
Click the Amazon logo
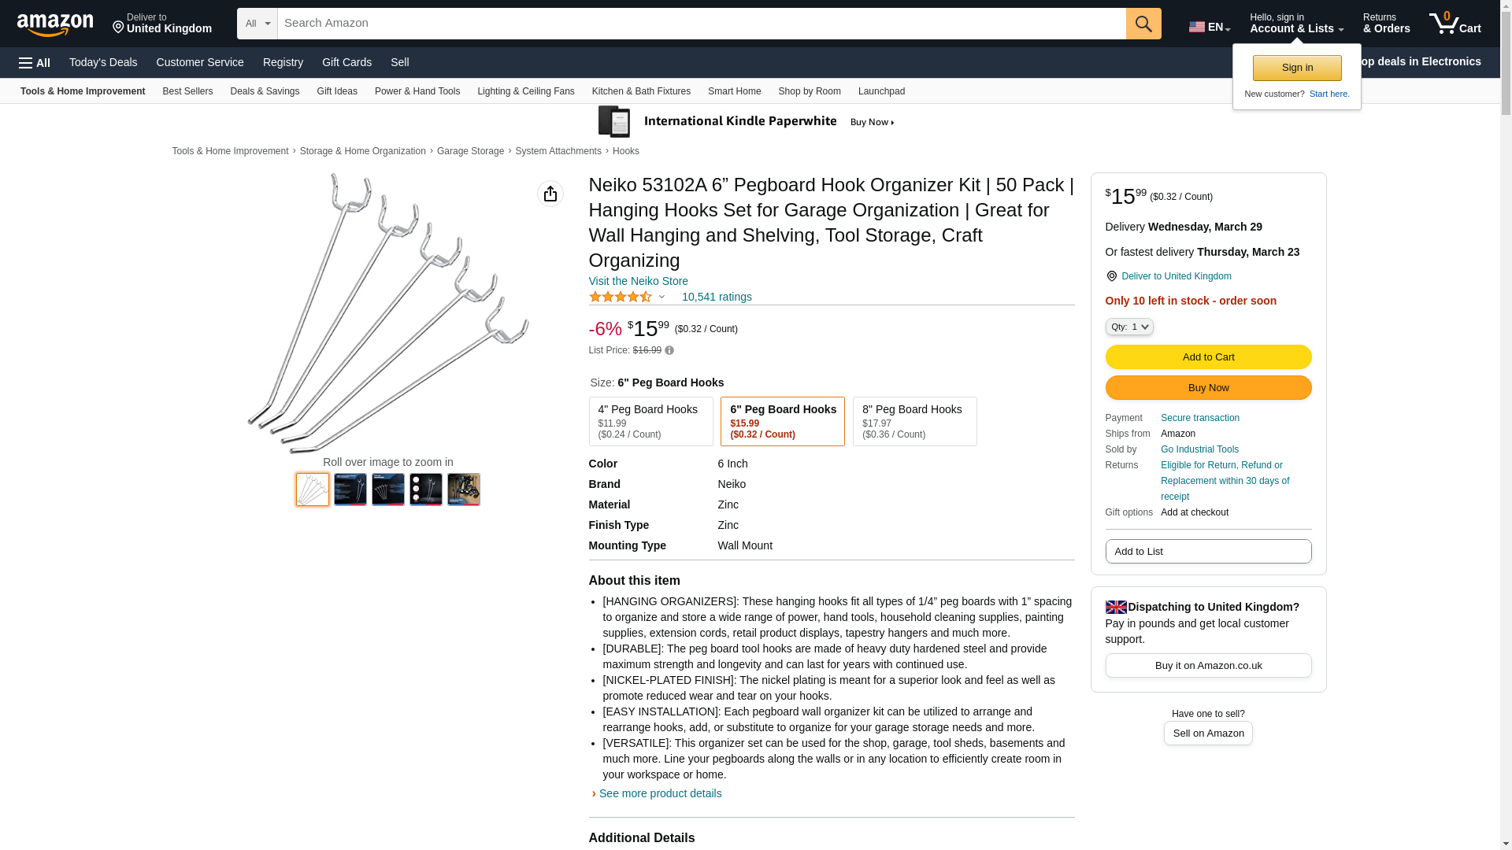tap(55, 24)
